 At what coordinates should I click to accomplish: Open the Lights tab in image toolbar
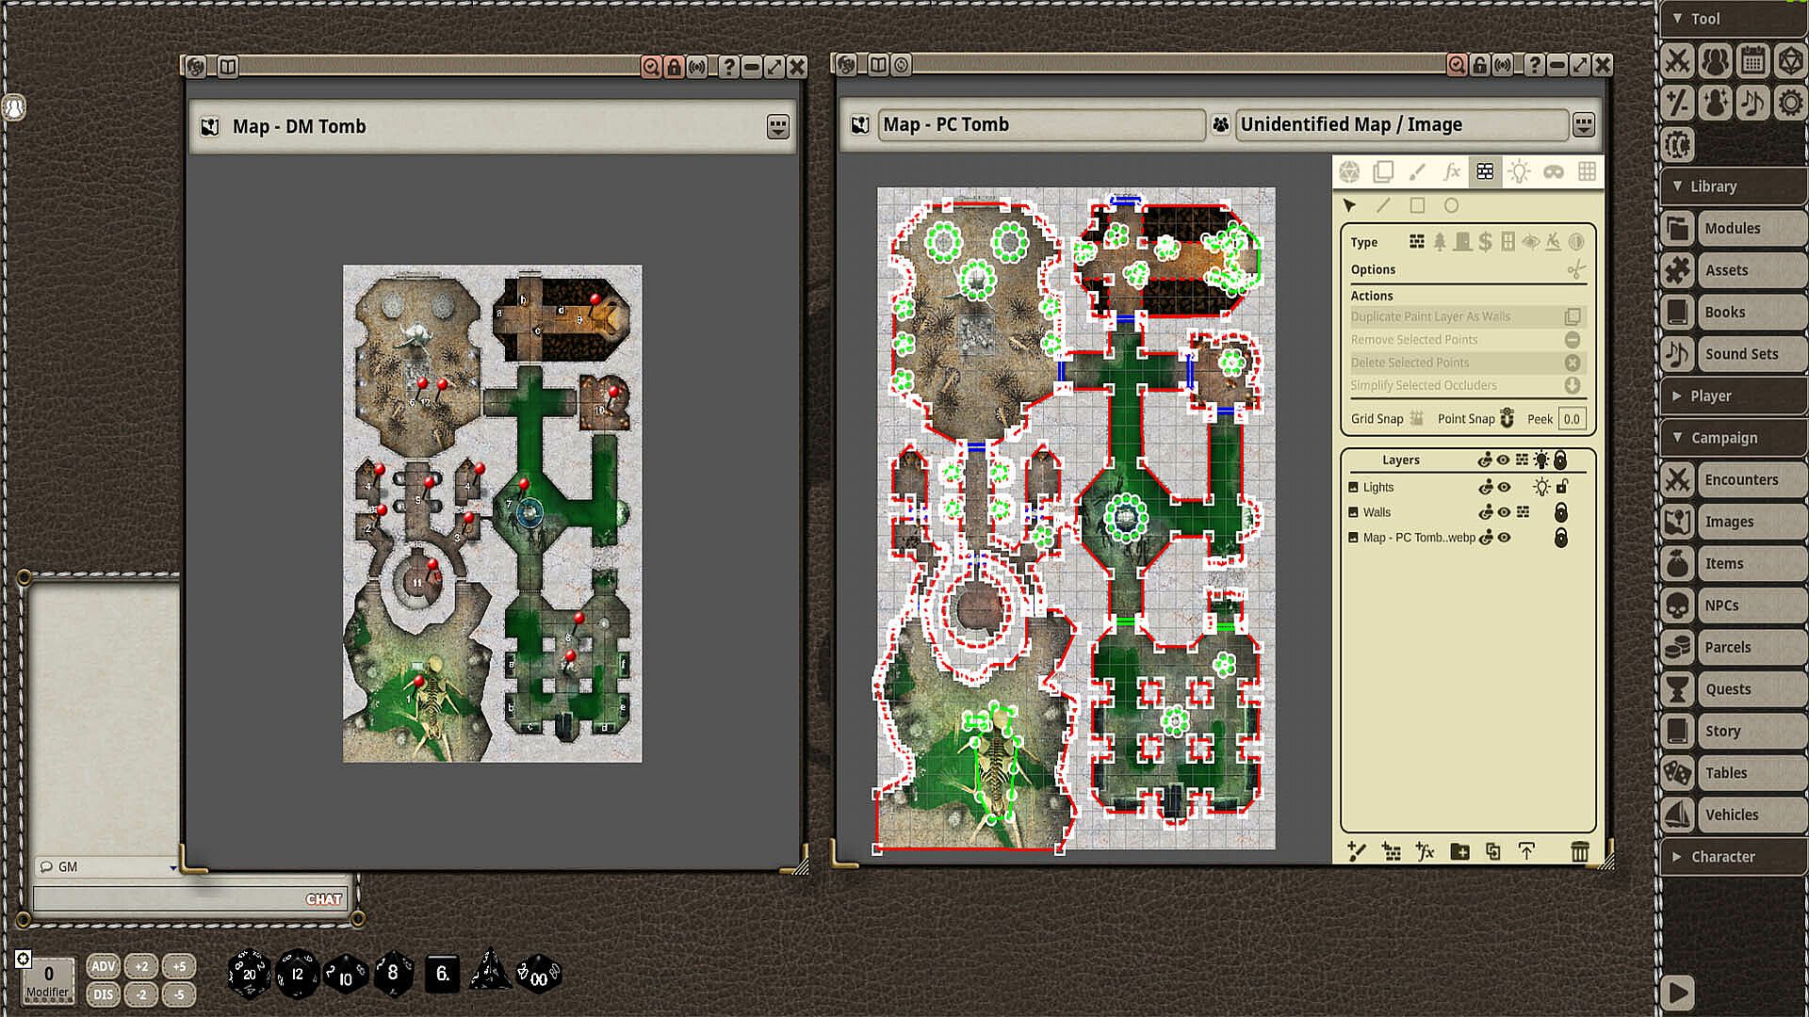click(x=1519, y=171)
